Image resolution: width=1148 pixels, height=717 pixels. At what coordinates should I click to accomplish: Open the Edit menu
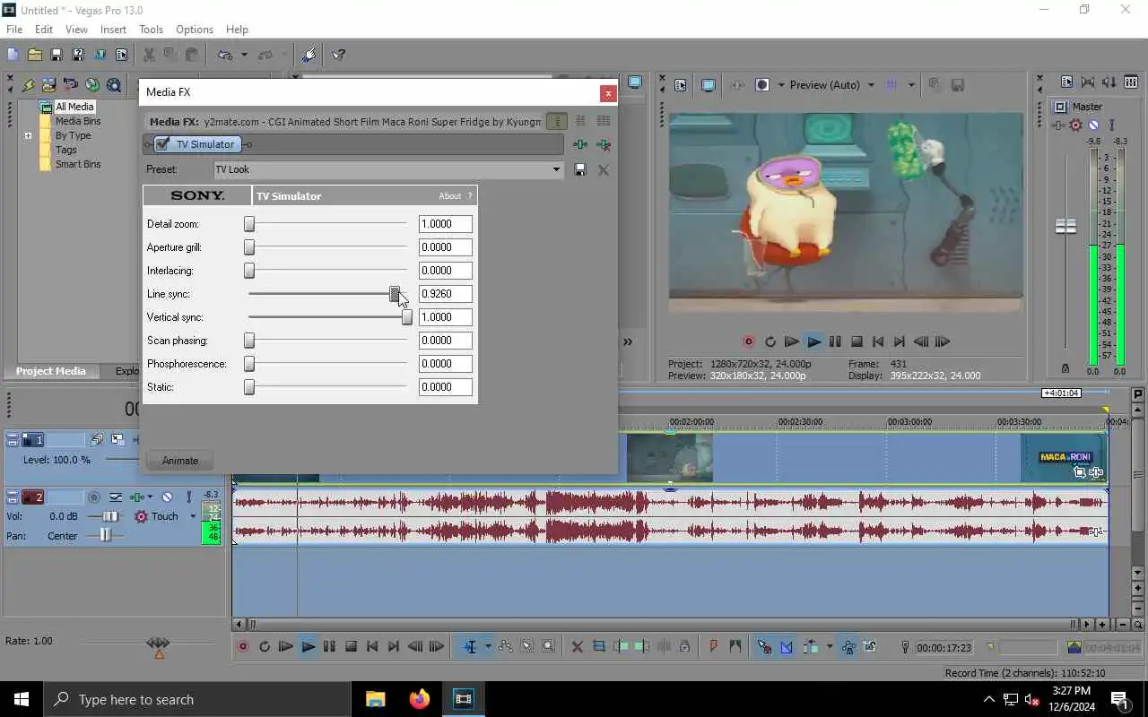pyautogui.click(x=44, y=30)
